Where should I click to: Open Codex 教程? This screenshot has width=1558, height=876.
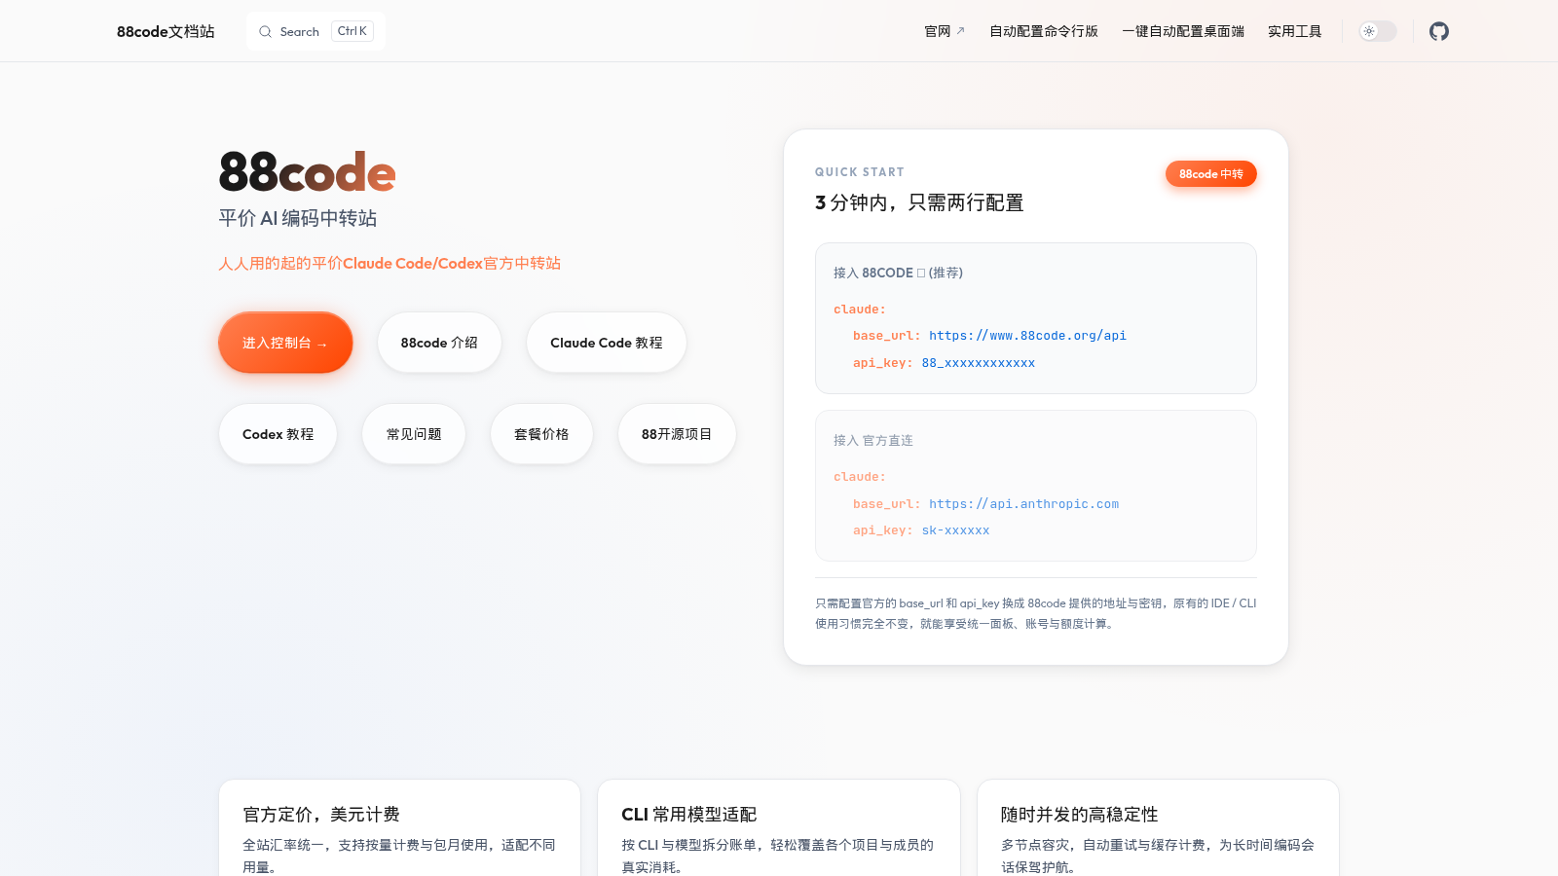(x=278, y=434)
